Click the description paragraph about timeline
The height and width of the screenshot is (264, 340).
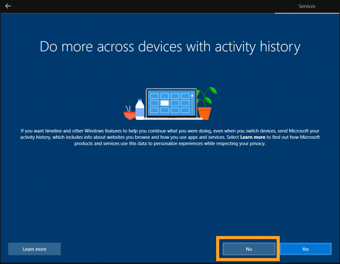pyautogui.click(x=170, y=137)
